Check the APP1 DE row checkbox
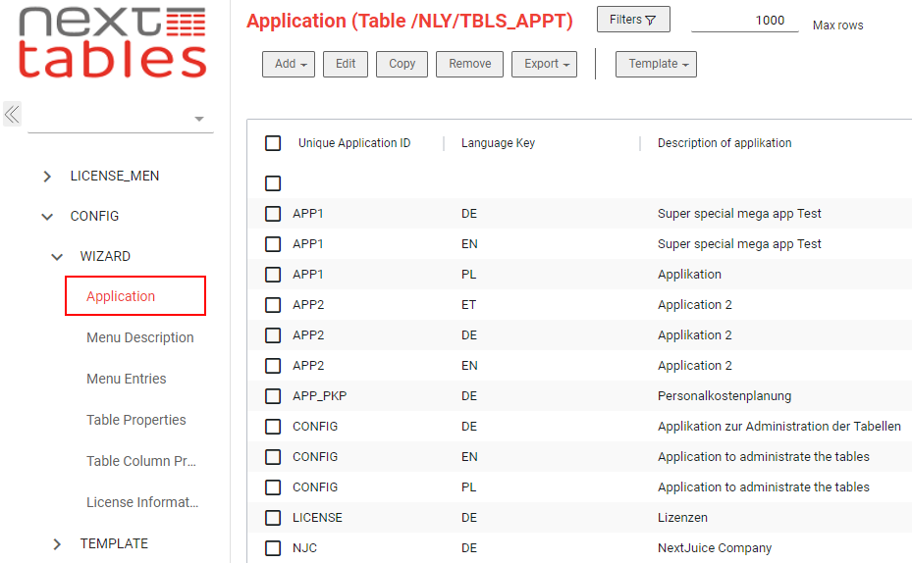 coord(273,214)
